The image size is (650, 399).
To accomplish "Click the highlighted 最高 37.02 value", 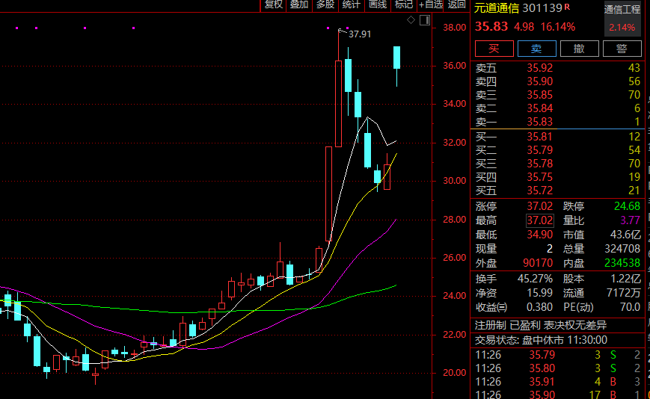I will click(539, 220).
